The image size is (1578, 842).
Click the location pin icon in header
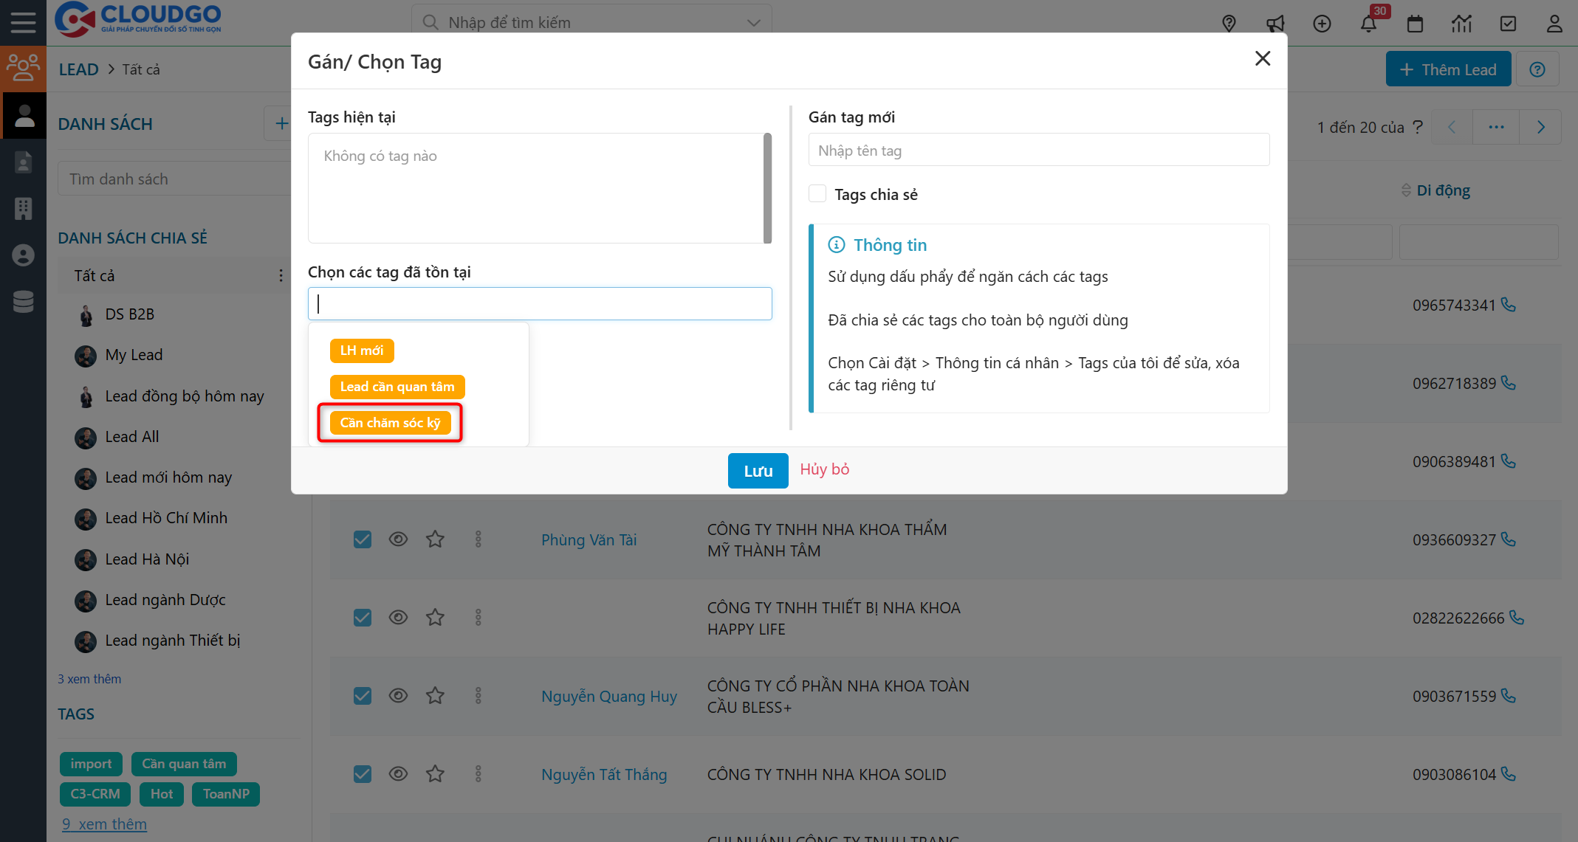1229,24
